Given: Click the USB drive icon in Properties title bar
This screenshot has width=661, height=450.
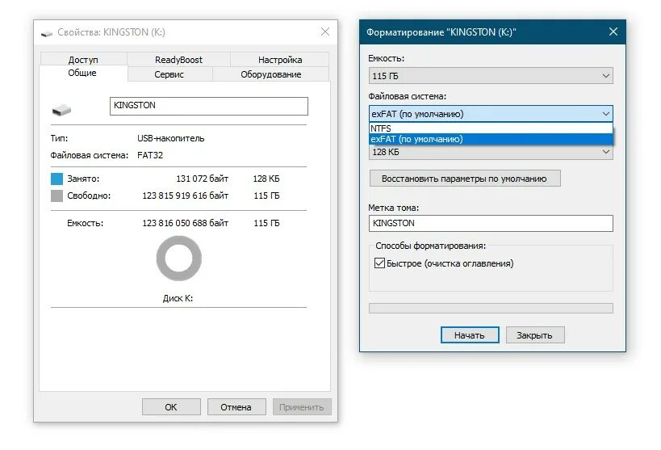Looking at the screenshot, I should (46, 33).
